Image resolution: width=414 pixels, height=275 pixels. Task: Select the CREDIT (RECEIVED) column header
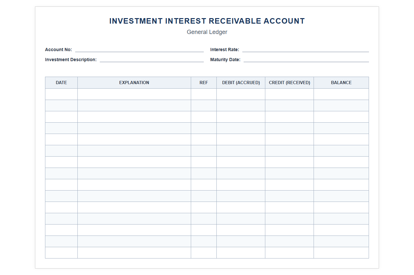[x=290, y=82]
